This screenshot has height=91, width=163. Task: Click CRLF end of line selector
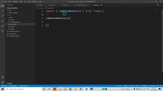137,86
